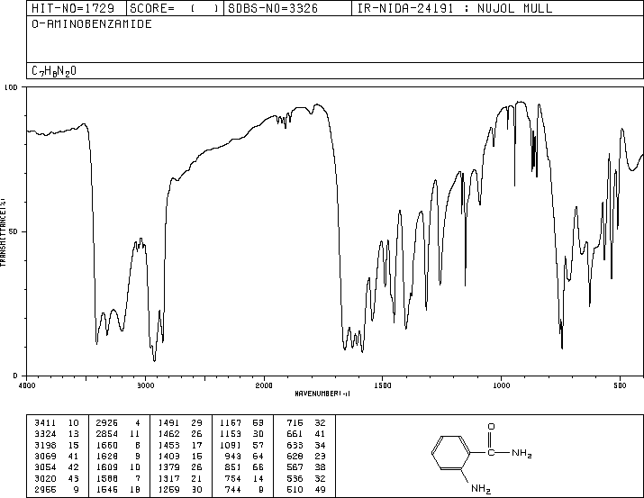Select the IR-NIDA-24191 : NUJOL MULL text
The image size is (644, 498).
(x=455, y=8)
